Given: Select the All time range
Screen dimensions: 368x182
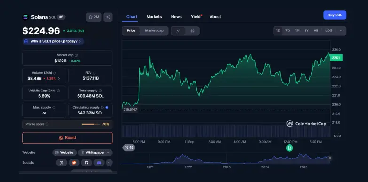Looking at the screenshot, I should (316, 30).
